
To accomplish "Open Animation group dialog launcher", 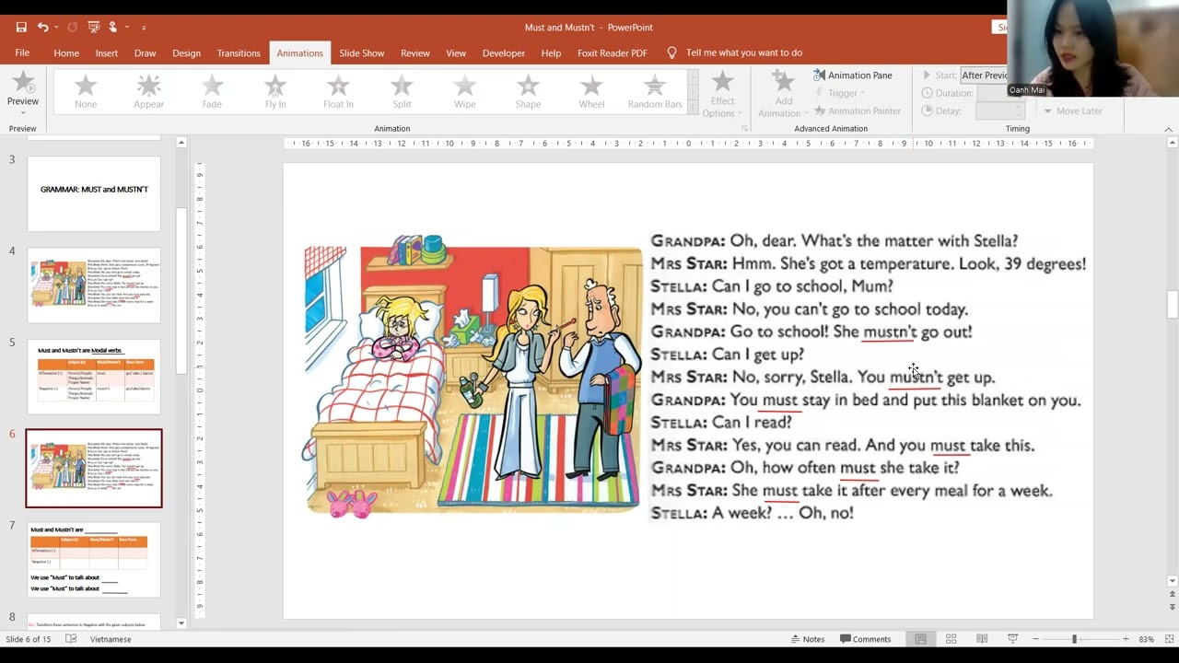I will pyautogui.click(x=744, y=129).
